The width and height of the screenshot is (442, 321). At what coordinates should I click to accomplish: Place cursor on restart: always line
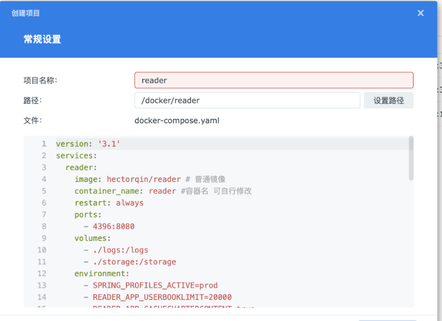109,203
